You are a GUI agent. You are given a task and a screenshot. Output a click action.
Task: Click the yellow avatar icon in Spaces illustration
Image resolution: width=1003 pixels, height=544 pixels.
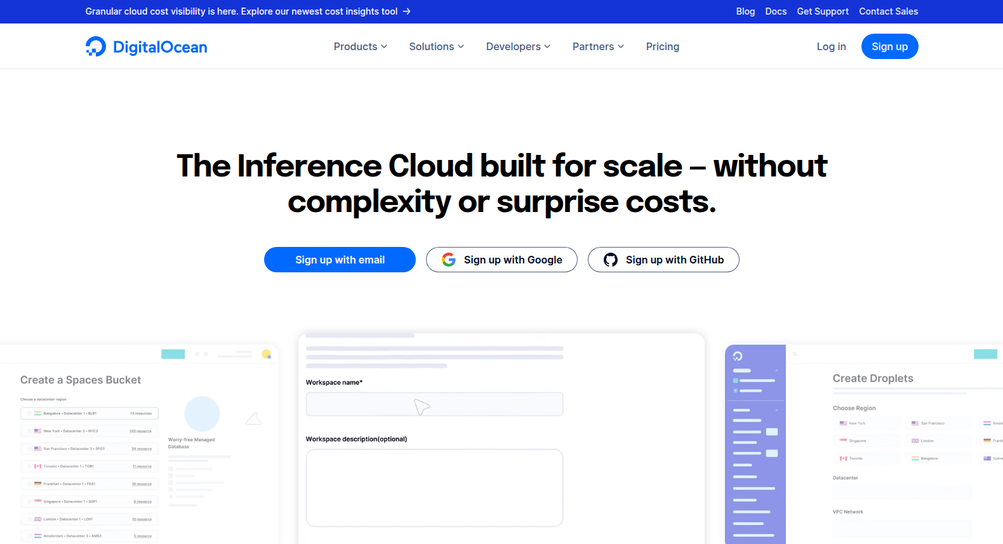(267, 354)
